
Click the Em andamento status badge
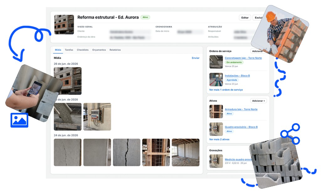[234, 62]
